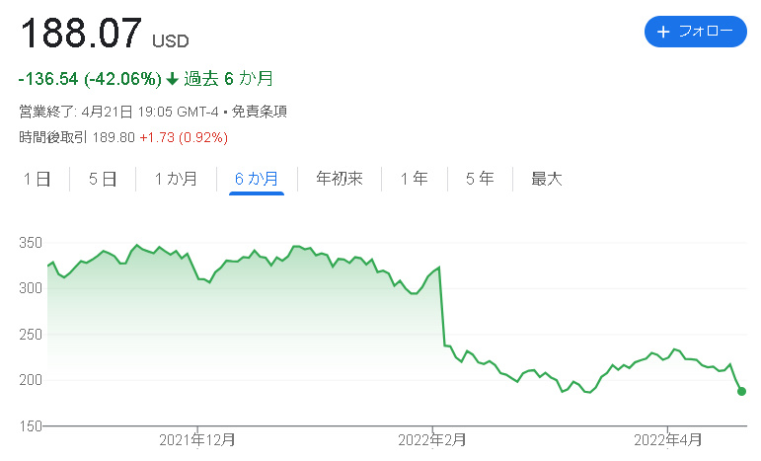Viewport: 761px width, 461px height.
Task: Select the 最大 range tab
Action: (547, 179)
